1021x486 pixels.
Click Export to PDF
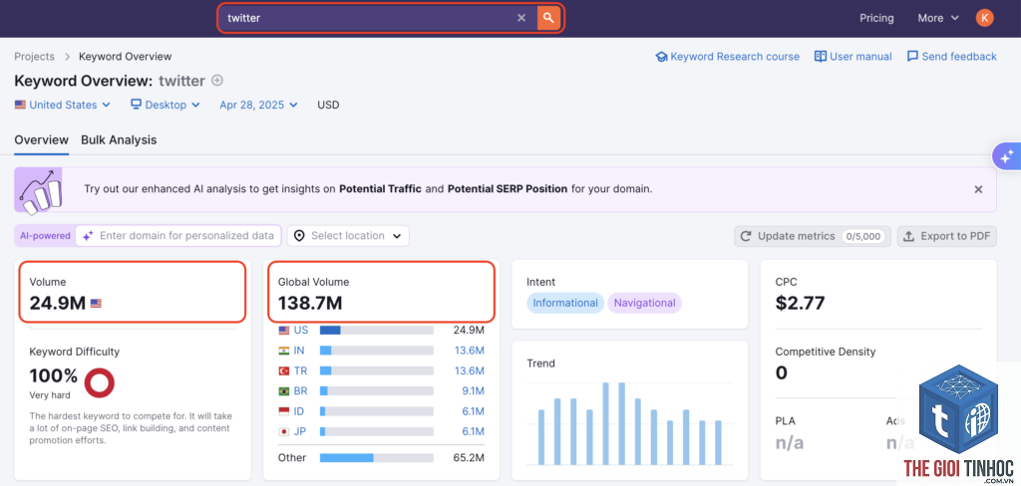(947, 236)
